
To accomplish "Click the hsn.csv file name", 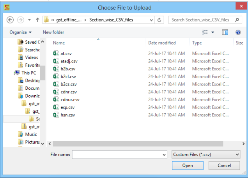I will pos(68,115).
